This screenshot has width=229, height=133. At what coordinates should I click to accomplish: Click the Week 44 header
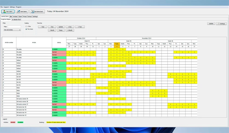87,41
